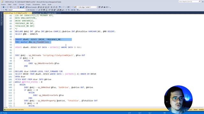Open the Arquivo menu
Screen dimensions: 204x114
(4, 4)
